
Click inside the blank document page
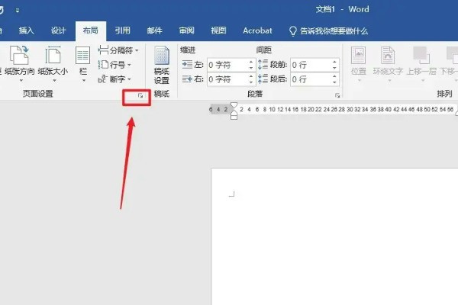click(334, 236)
